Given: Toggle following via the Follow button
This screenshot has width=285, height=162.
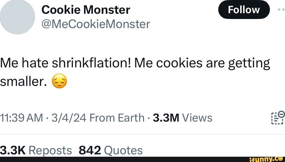Looking at the screenshot, I should (x=244, y=10).
